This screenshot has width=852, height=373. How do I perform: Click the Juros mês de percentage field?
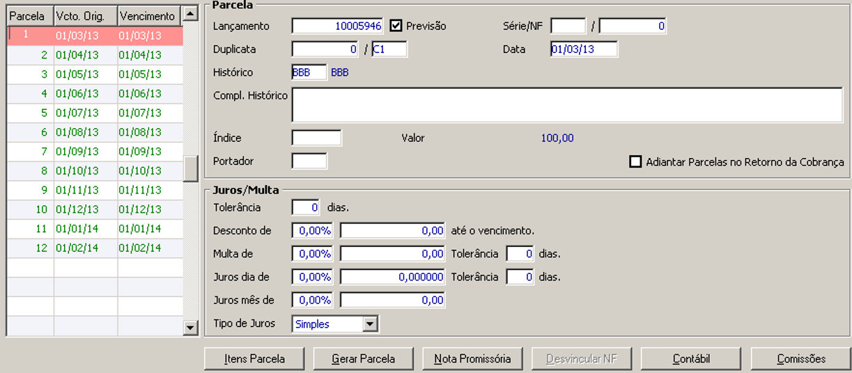coord(312,300)
